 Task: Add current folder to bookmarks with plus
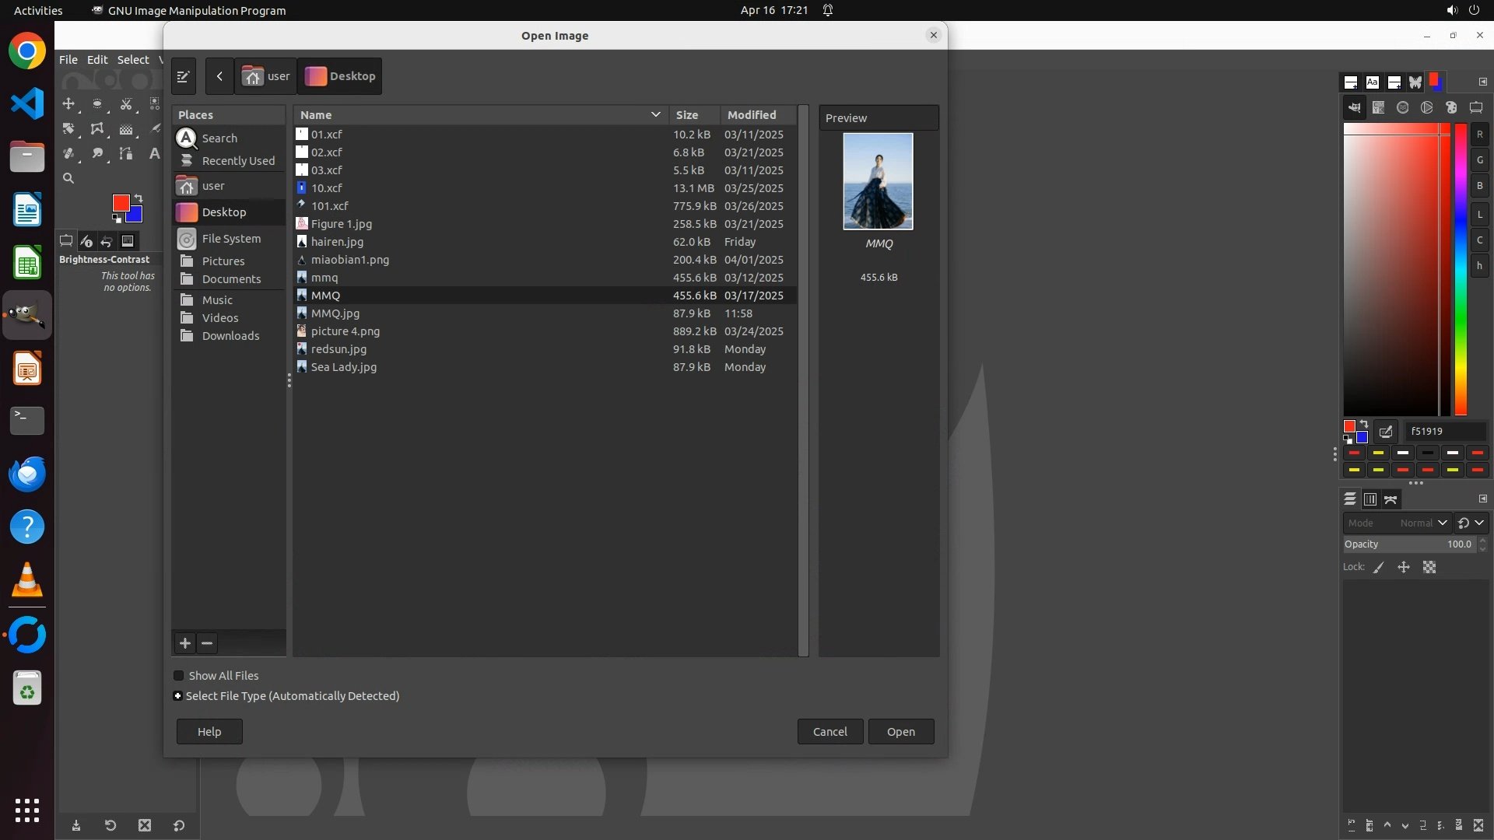[x=185, y=643]
